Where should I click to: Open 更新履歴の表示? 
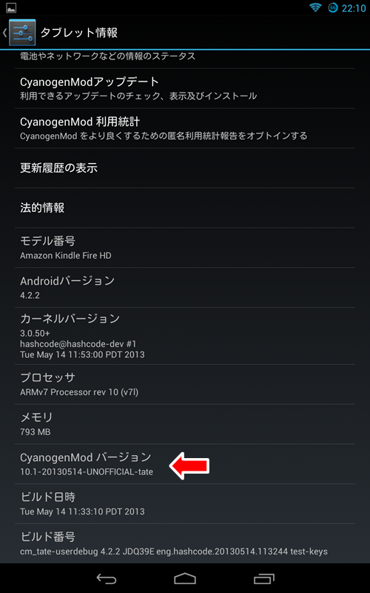tap(185, 168)
